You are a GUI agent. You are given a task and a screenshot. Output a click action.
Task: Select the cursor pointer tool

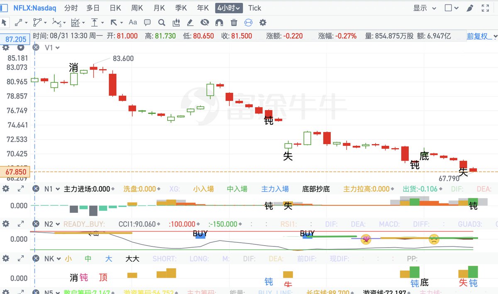pyautogui.click(x=4, y=22)
